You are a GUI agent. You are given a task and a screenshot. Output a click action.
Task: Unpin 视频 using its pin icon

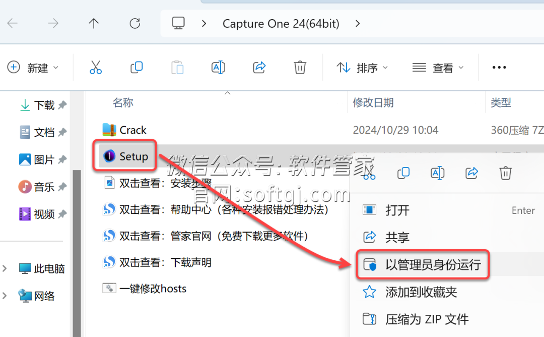pos(62,214)
